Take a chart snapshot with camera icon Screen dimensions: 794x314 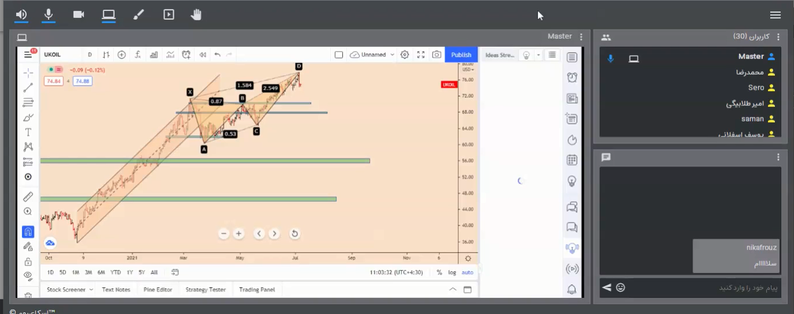(437, 55)
